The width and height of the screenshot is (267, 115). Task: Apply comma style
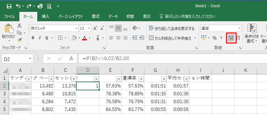tap(221, 38)
